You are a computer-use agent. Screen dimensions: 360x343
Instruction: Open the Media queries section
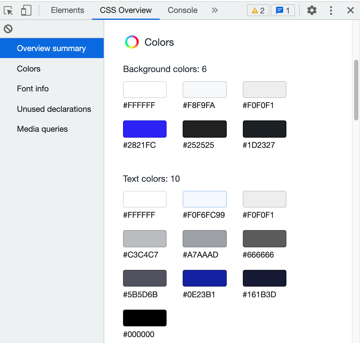[x=42, y=129]
